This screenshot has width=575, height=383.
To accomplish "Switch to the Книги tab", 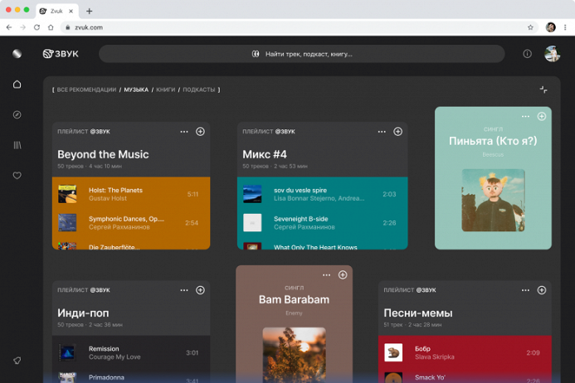I will [165, 90].
